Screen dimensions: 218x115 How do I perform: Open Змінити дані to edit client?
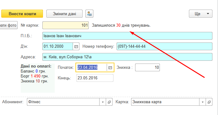pos(64,14)
